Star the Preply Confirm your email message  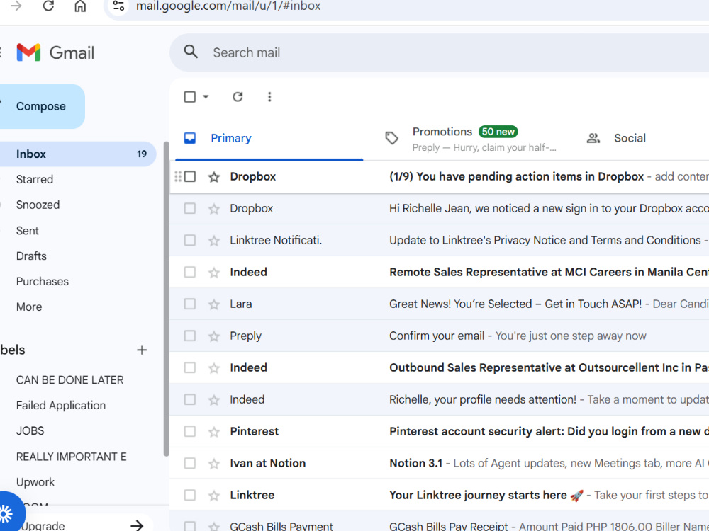pyautogui.click(x=214, y=336)
